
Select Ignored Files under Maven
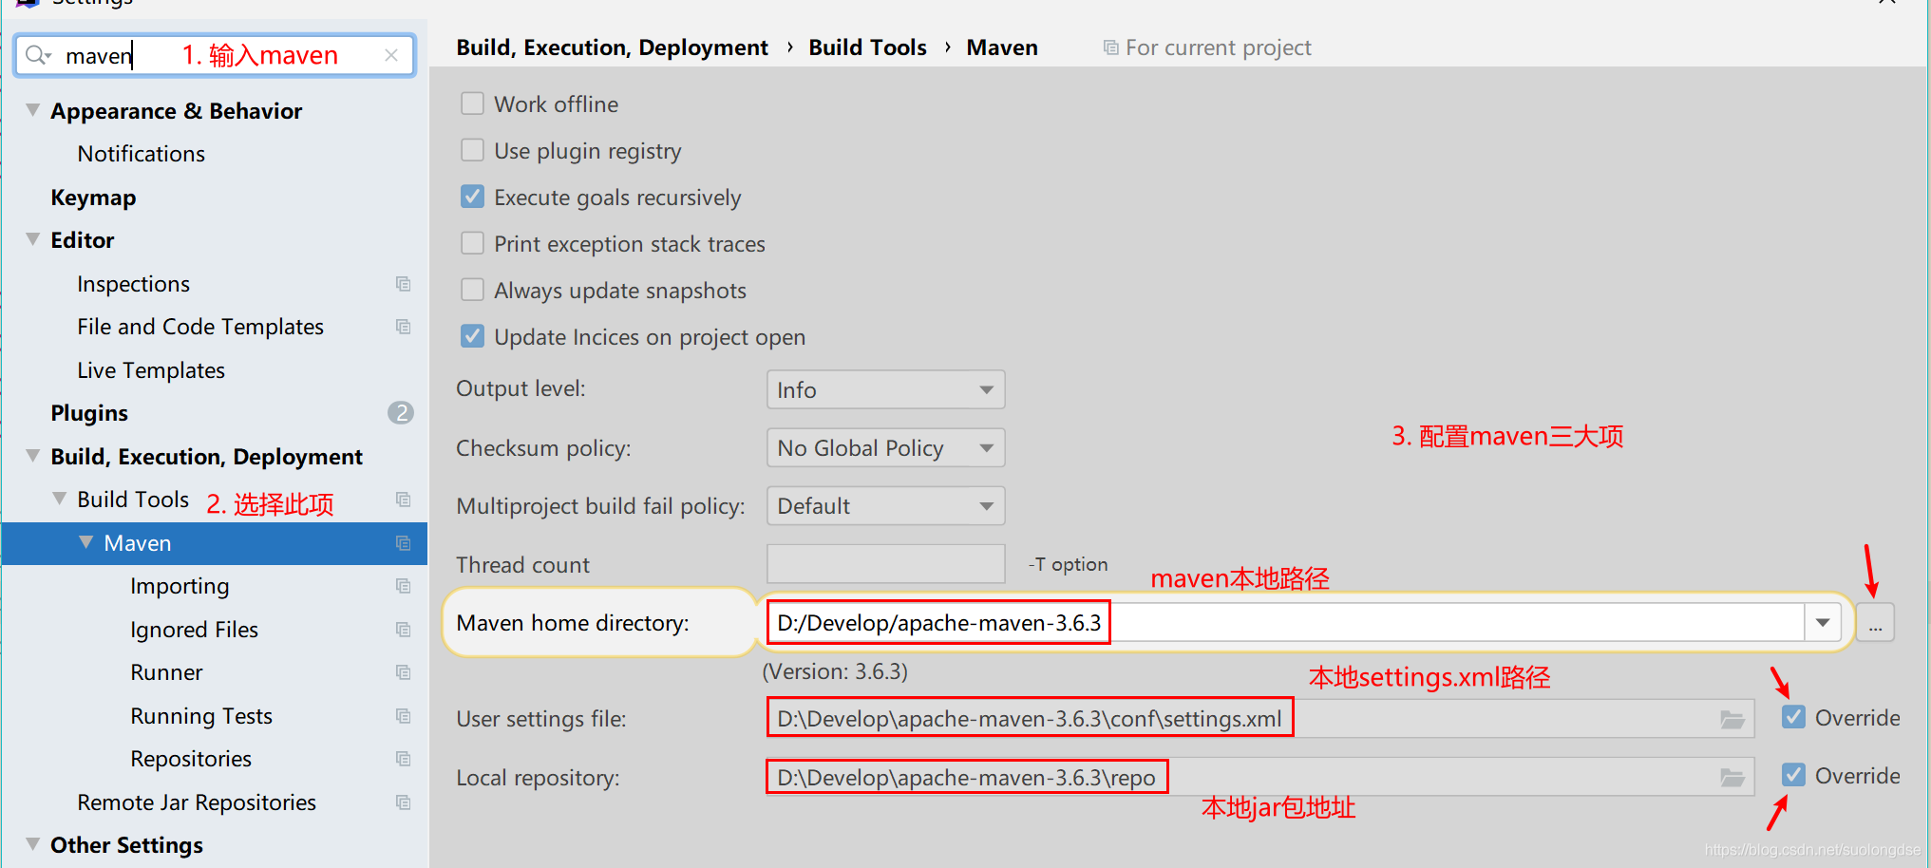tap(195, 630)
